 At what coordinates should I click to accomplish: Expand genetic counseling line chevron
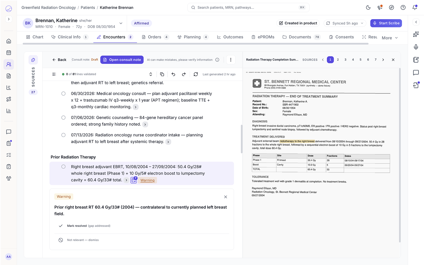[x=145, y=125]
